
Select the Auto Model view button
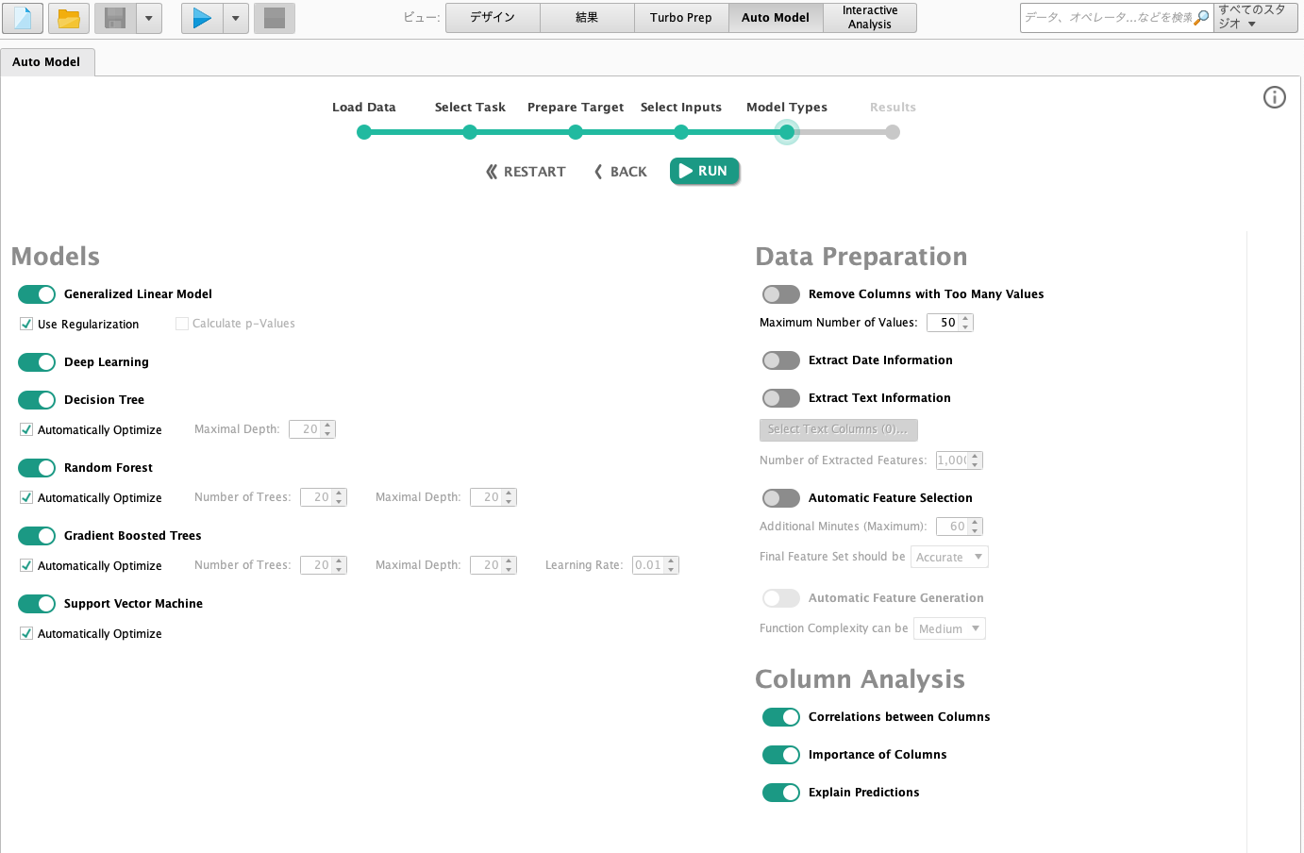[776, 18]
